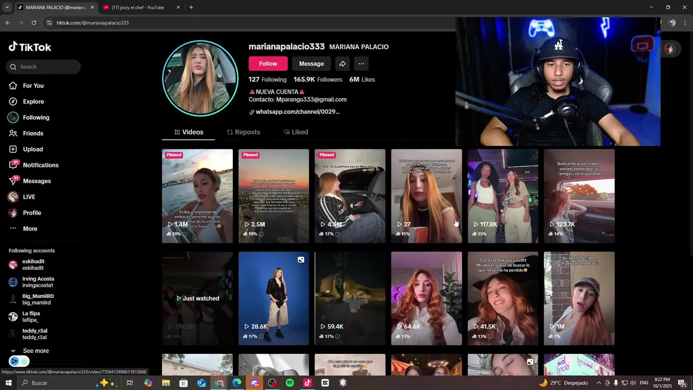Image resolution: width=693 pixels, height=390 pixels.
Task: Open the More menu in sidebar
Action: [x=23, y=229]
